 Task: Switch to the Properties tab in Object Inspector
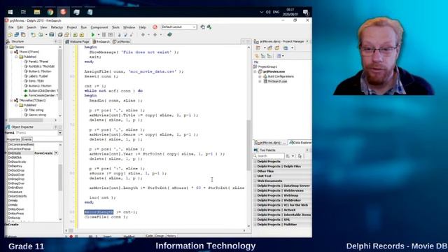click(13, 139)
